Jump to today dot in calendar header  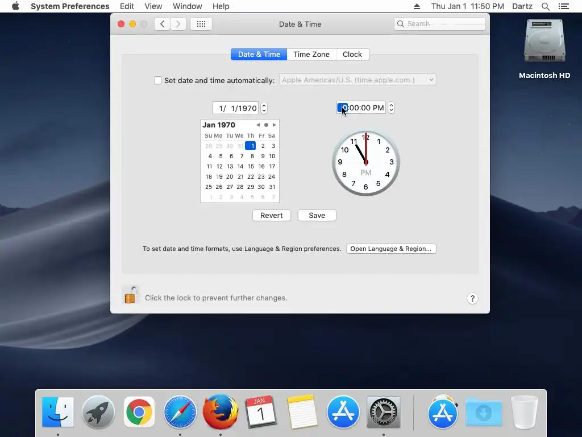[266, 125]
